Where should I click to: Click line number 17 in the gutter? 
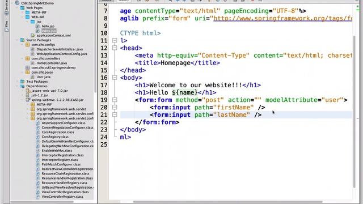pos(104,85)
